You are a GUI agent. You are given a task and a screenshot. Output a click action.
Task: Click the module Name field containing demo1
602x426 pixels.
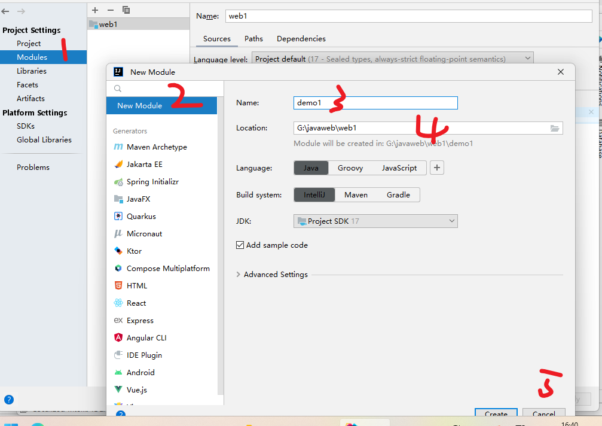point(375,103)
